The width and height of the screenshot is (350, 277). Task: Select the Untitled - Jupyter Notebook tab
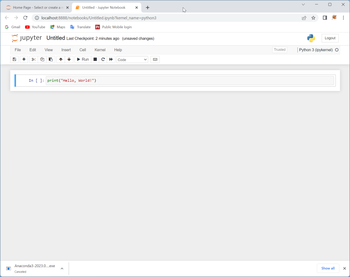(104, 8)
